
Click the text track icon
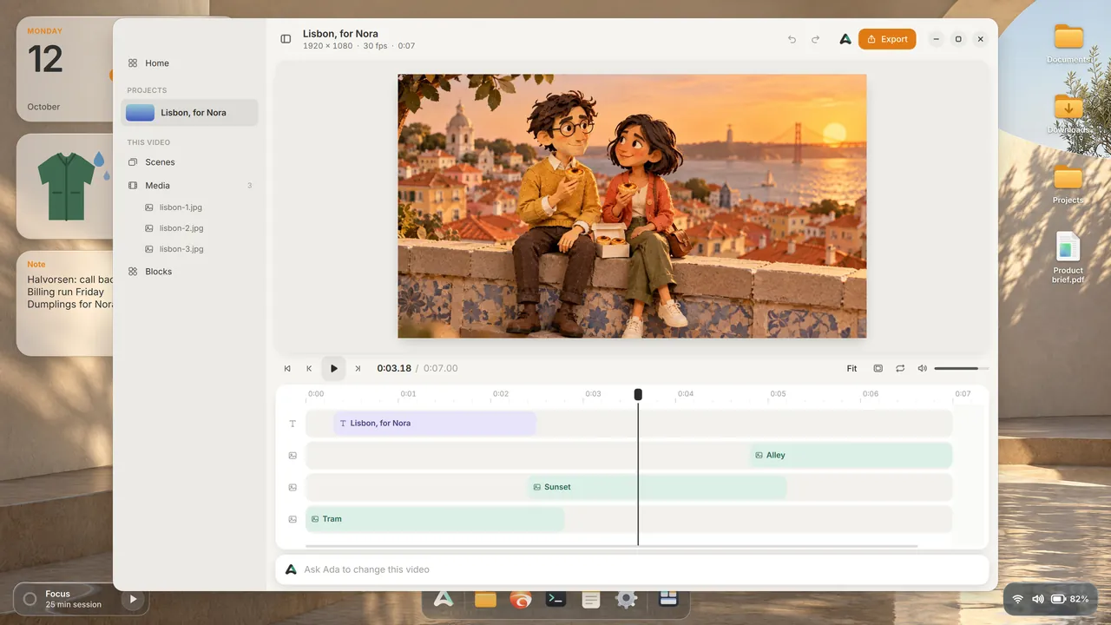tap(293, 424)
